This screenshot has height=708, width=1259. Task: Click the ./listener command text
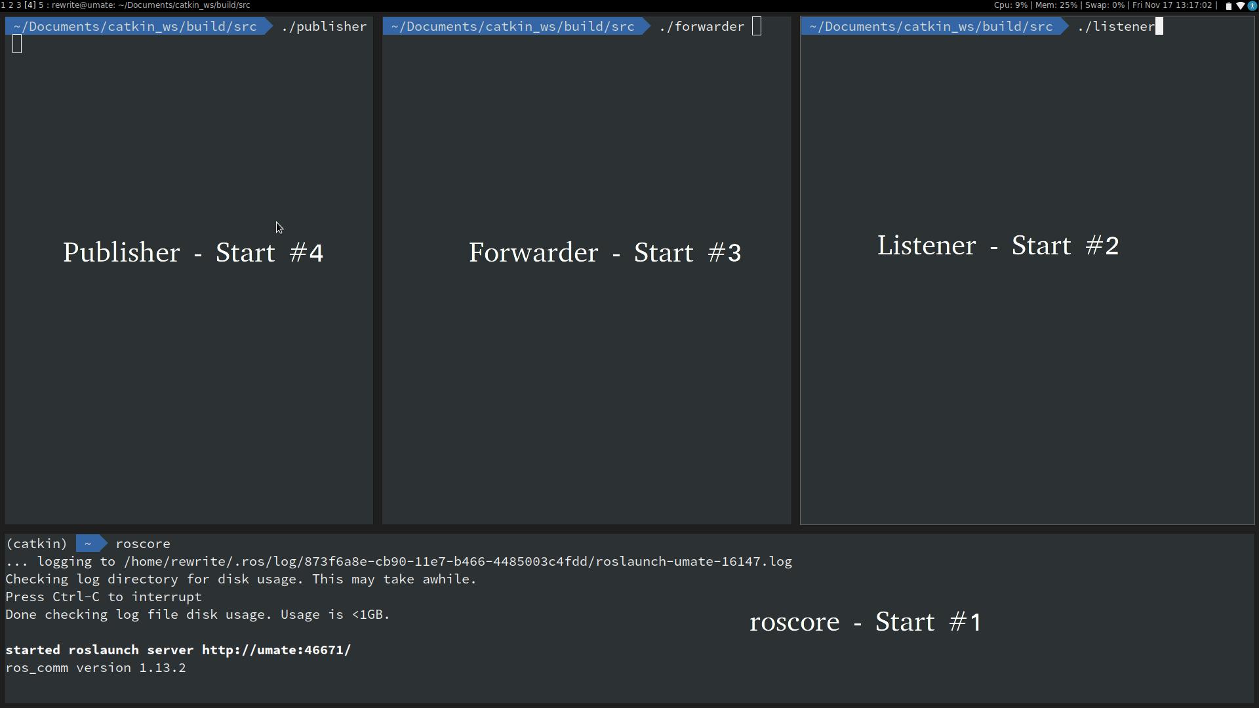click(x=1116, y=27)
